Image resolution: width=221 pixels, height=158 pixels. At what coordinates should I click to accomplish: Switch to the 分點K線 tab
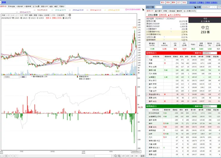19,7
